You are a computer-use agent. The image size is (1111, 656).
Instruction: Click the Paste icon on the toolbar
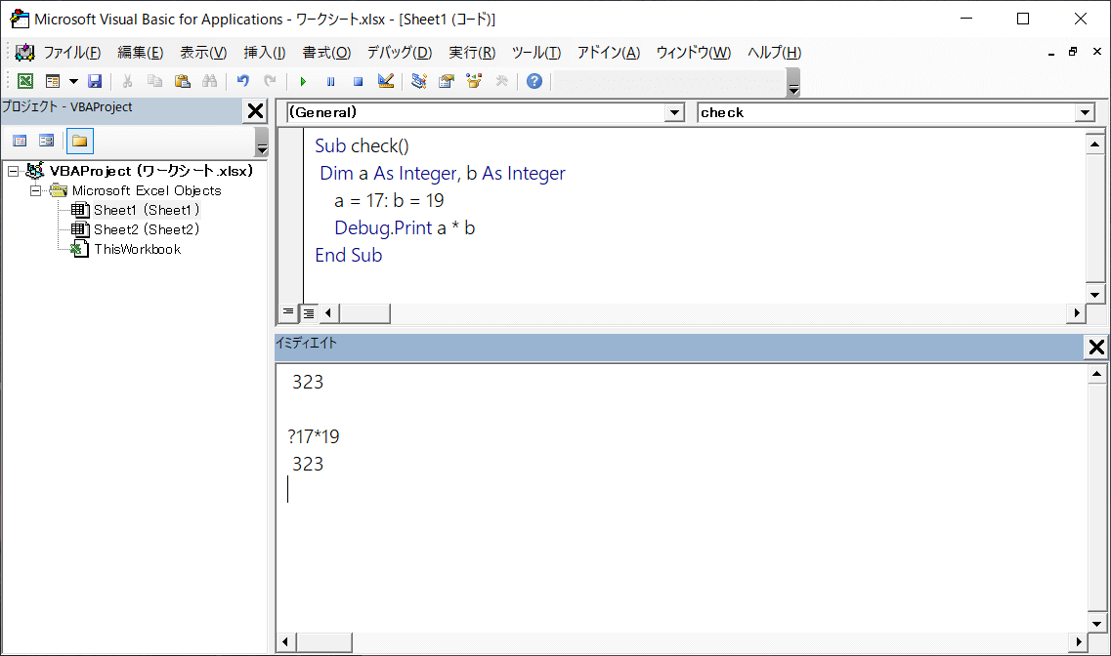pyautogui.click(x=181, y=81)
